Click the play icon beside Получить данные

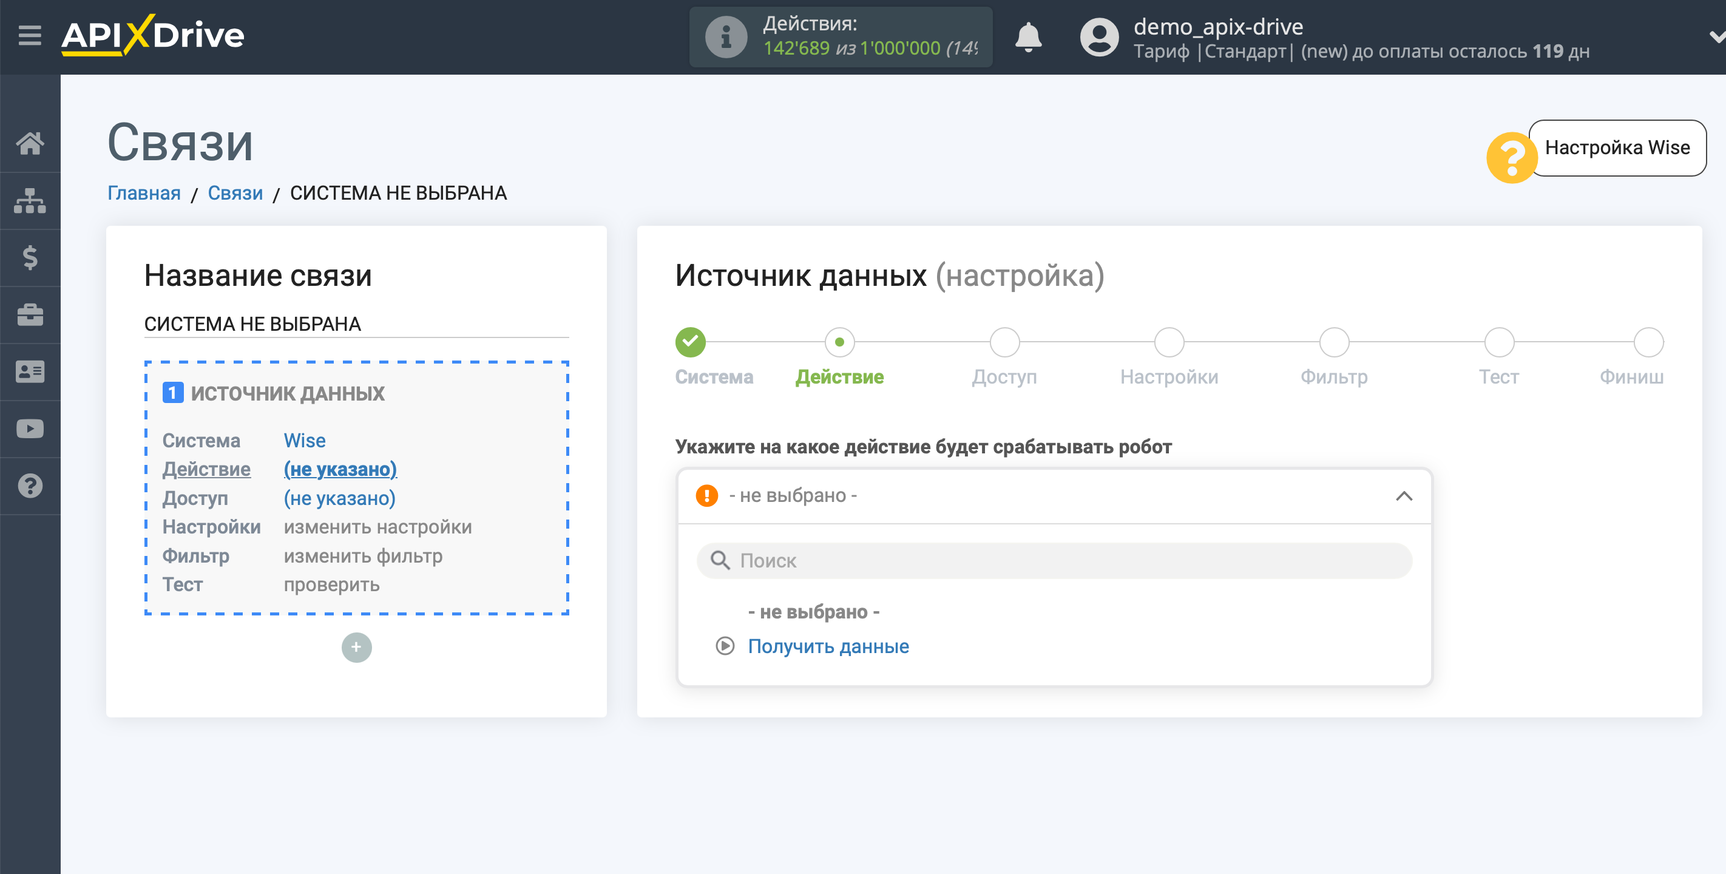[x=725, y=646]
